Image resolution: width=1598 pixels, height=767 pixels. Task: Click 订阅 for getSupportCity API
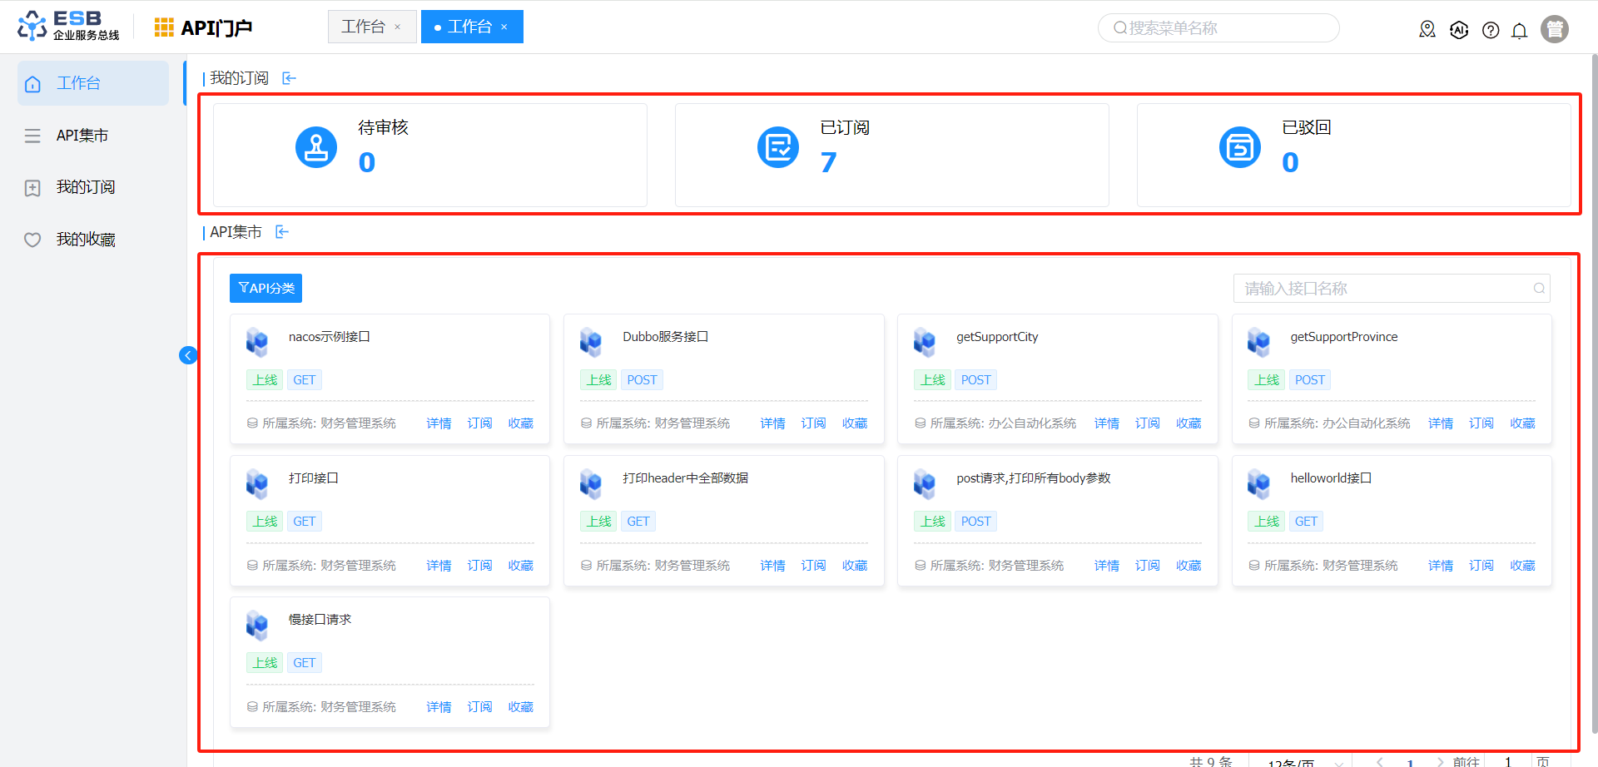pos(1147,423)
